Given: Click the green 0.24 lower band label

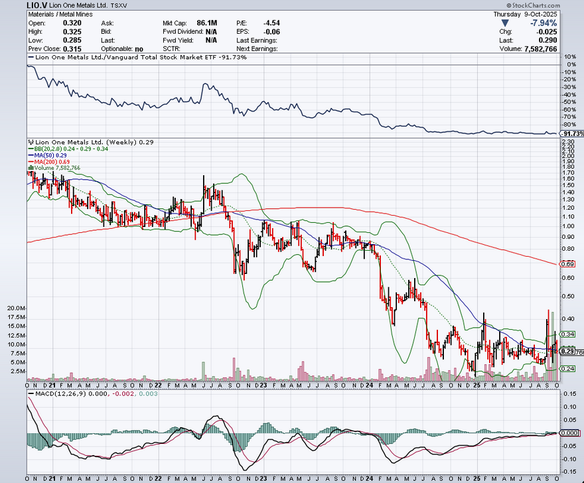Looking at the screenshot, I should [x=567, y=368].
